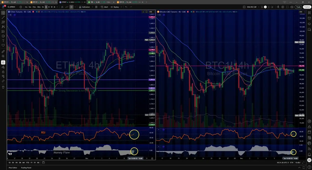Select the 1h timeframe

(43, 7)
